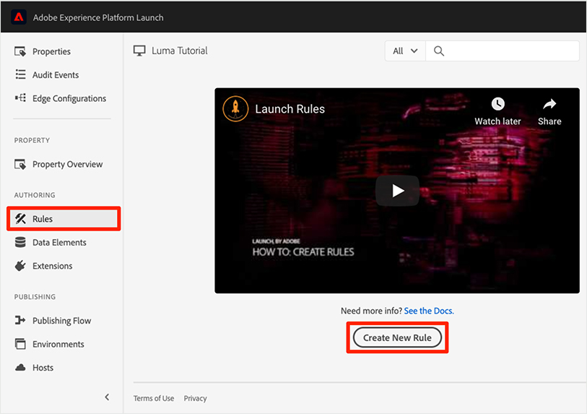Click the Properties tag icon
Screen dimensions: 587x414
click(20, 51)
